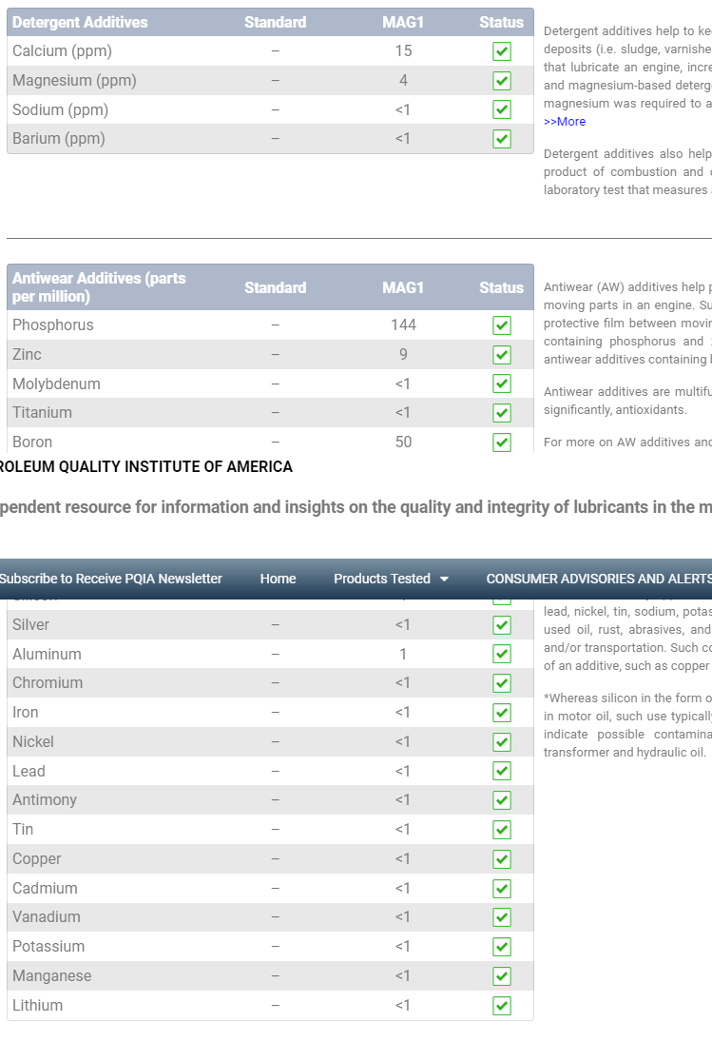Click the Boron status checkmark icon
Screen dimensions: 712x1042
tap(502, 442)
